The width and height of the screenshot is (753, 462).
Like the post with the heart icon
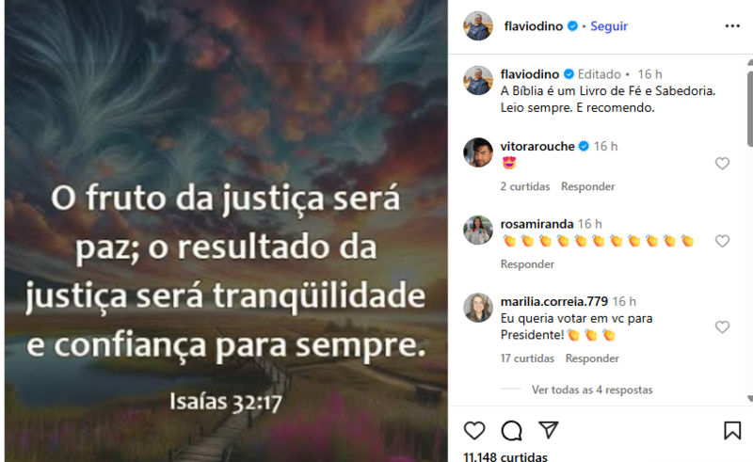pyautogui.click(x=474, y=430)
